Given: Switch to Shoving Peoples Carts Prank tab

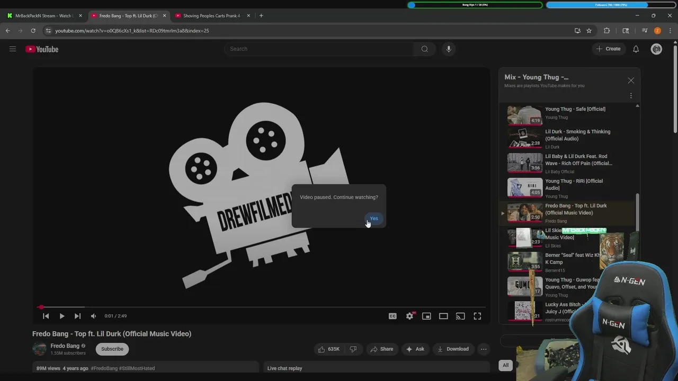Looking at the screenshot, I should click(211, 16).
